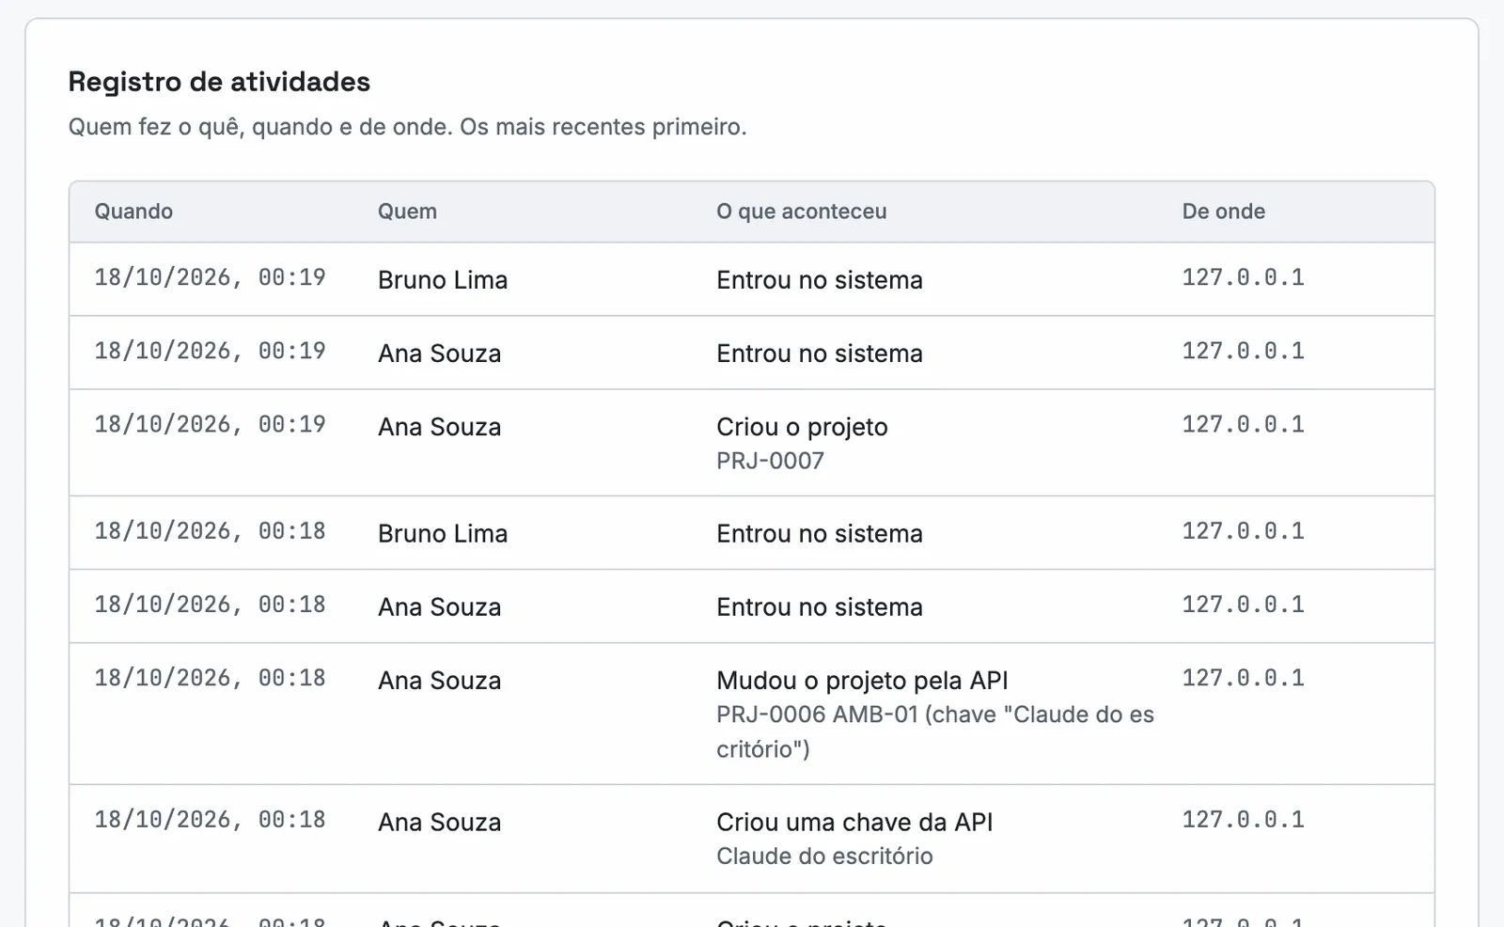
Task: Click "Criou o projeto" above PRJ-0007
Action: pos(802,427)
